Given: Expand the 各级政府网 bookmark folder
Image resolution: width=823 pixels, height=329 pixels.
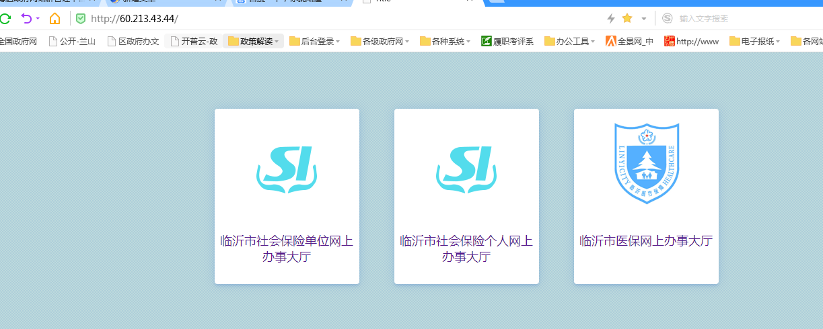Looking at the screenshot, I should click(380, 41).
